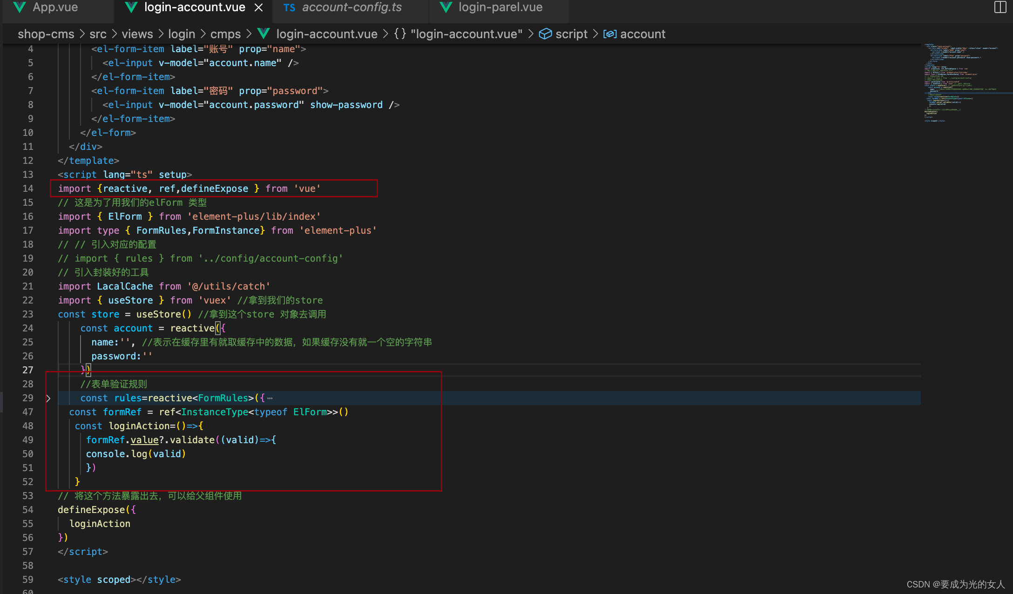1013x594 pixels.
Task: Place cursor on defineExpose at line 54
Action: (x=91, y=510)
